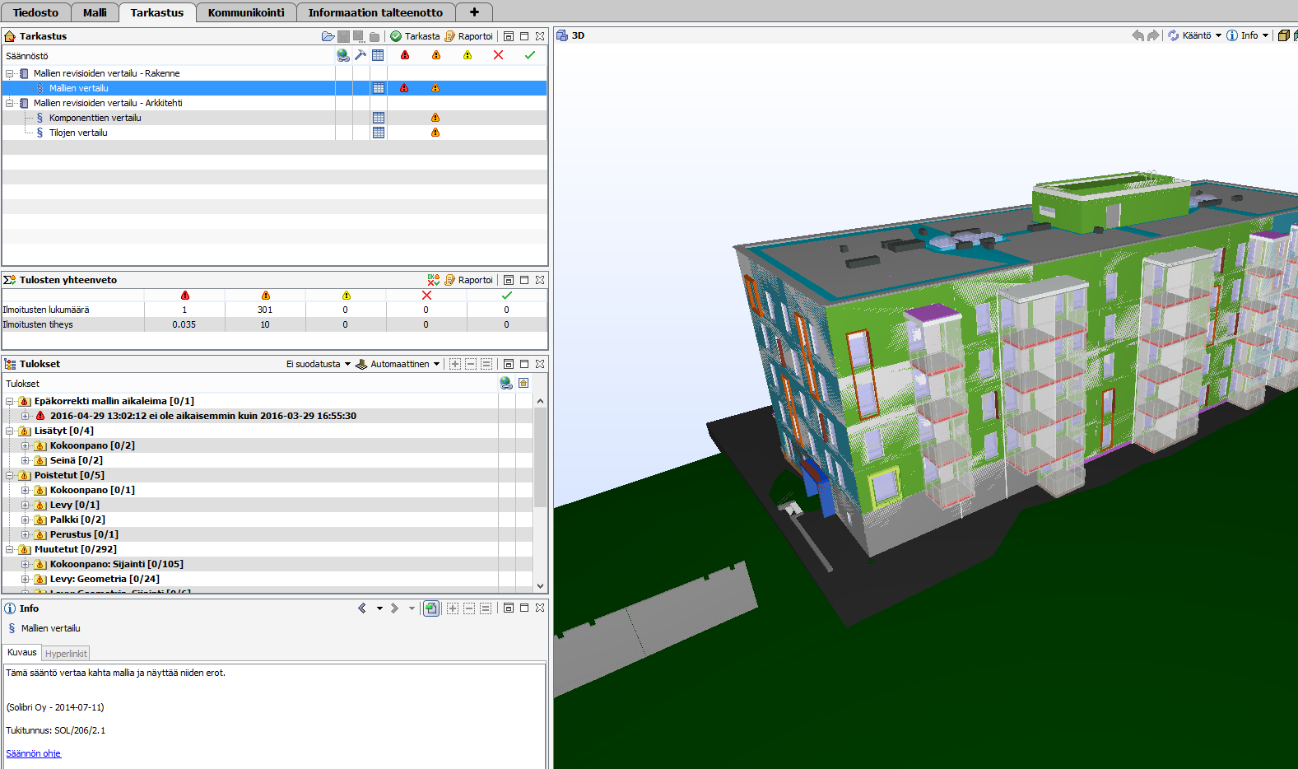Click Raportoi in the Tarkastus panel
Image resolution: width=1298 pixels, height=769 pixels.
(468, 36)
